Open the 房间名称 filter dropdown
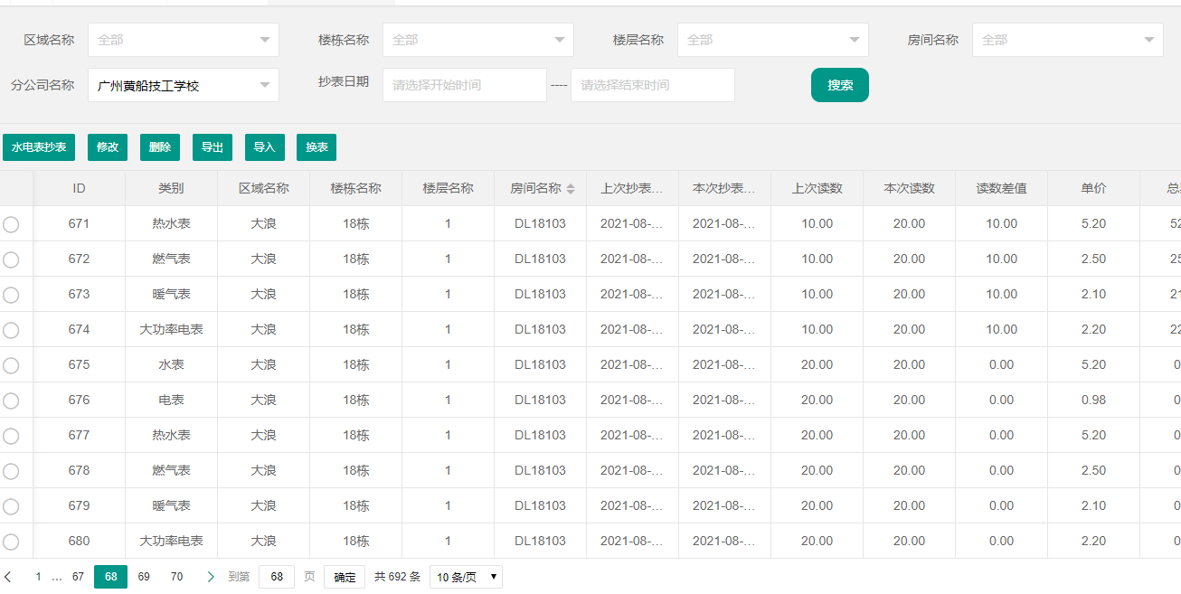This screenshot has width=1181, height=594. pyautogui.click(x=1067, y=40)
